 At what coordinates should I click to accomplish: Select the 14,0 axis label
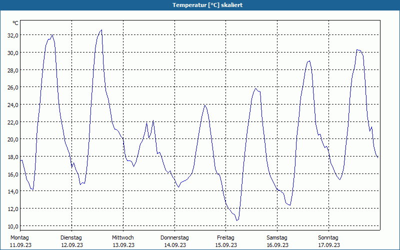[x=13, y=191]
